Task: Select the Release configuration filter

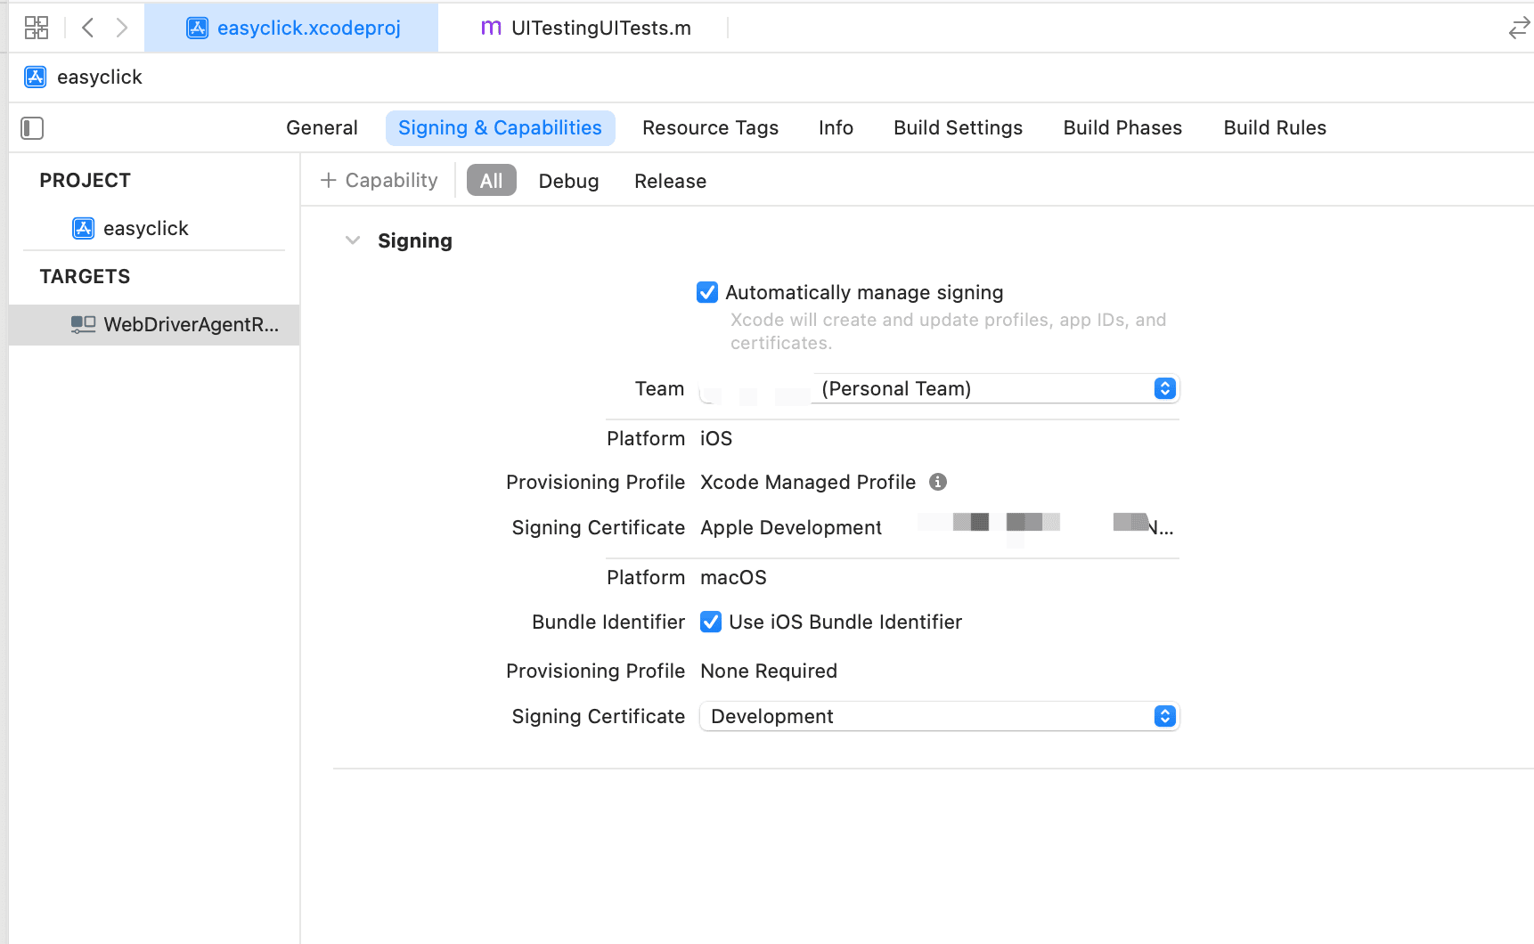Action: 670,181
